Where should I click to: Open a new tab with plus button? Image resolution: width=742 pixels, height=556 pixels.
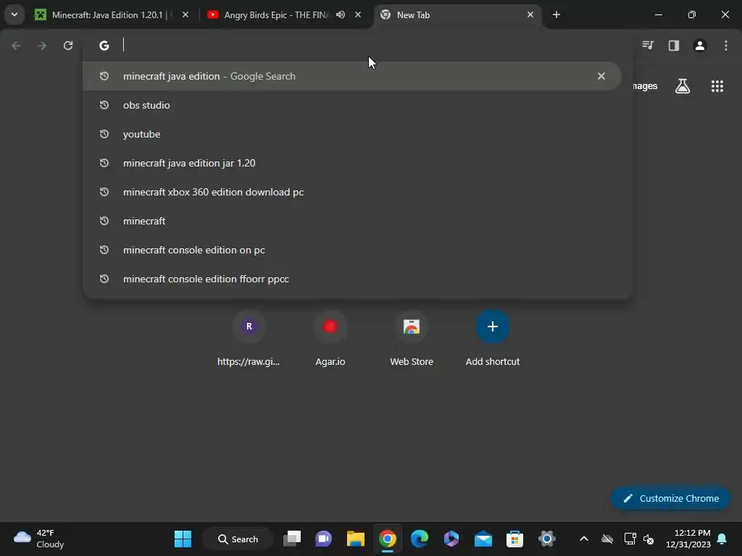pyautogui.click(x=556, y=14)
